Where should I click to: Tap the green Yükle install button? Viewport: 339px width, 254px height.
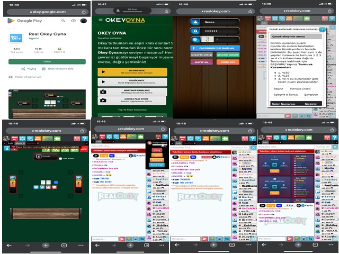point(47,61)
